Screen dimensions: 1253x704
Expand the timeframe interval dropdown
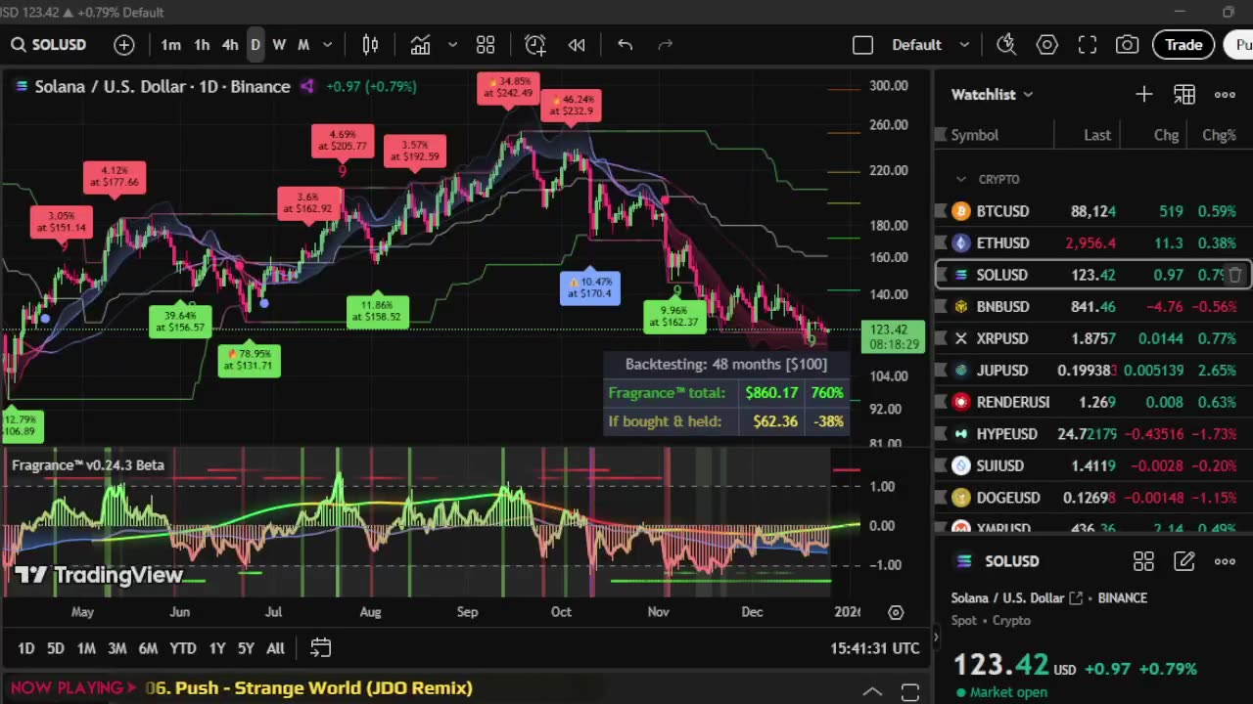tap(327, 45)
